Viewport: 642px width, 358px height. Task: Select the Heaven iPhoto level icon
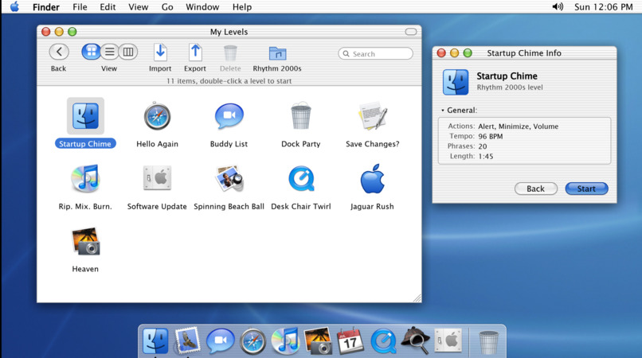click(85, 241)
